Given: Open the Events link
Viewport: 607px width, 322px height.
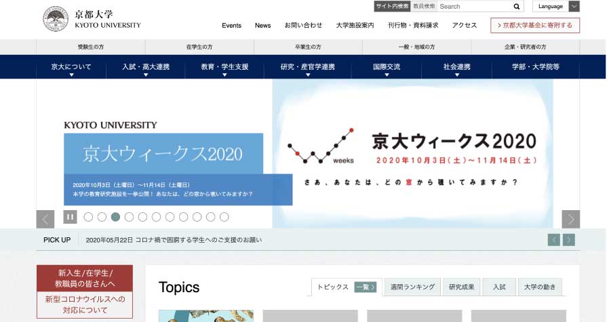Looking at the screenshot, I should [x=231, y=26].
